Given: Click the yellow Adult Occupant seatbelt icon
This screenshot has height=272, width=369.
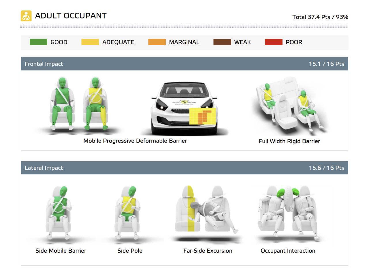Looking at the screenshot, I should tap(26, 16).
